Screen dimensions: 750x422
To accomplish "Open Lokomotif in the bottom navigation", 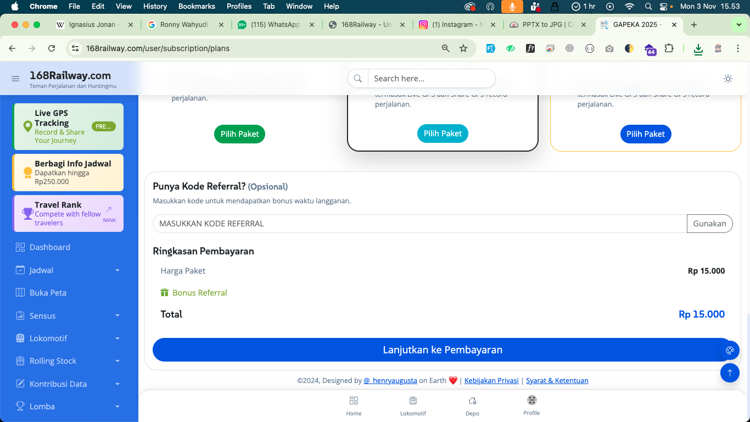I will [x=413, y=406].
